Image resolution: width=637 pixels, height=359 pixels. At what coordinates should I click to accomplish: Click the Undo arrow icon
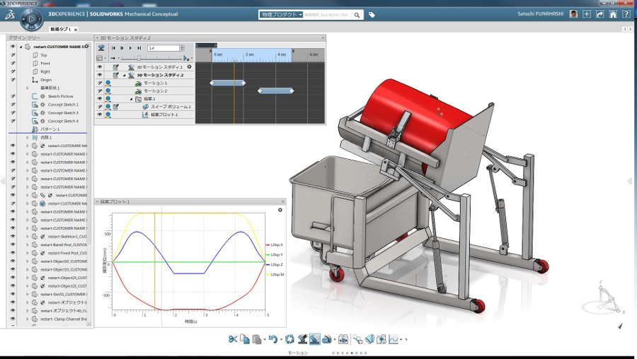[x=272, y=339]
